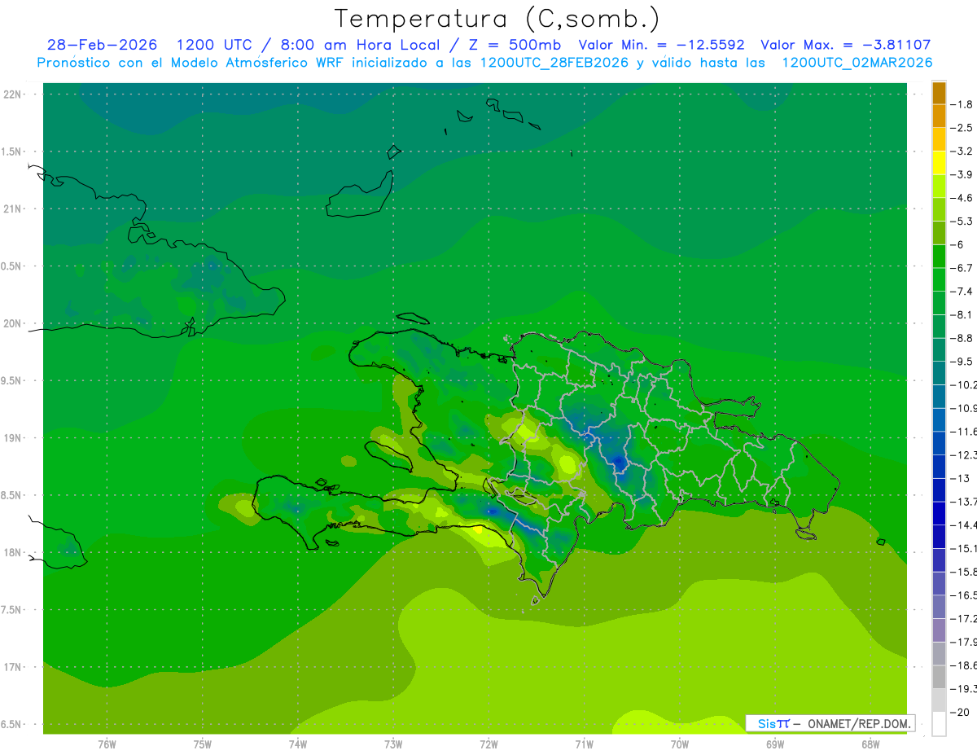Image resolution: width=977 pixels, height=755 pixels.
Task: Click the "68W" longitude axis label
Action: coord(870,744)
